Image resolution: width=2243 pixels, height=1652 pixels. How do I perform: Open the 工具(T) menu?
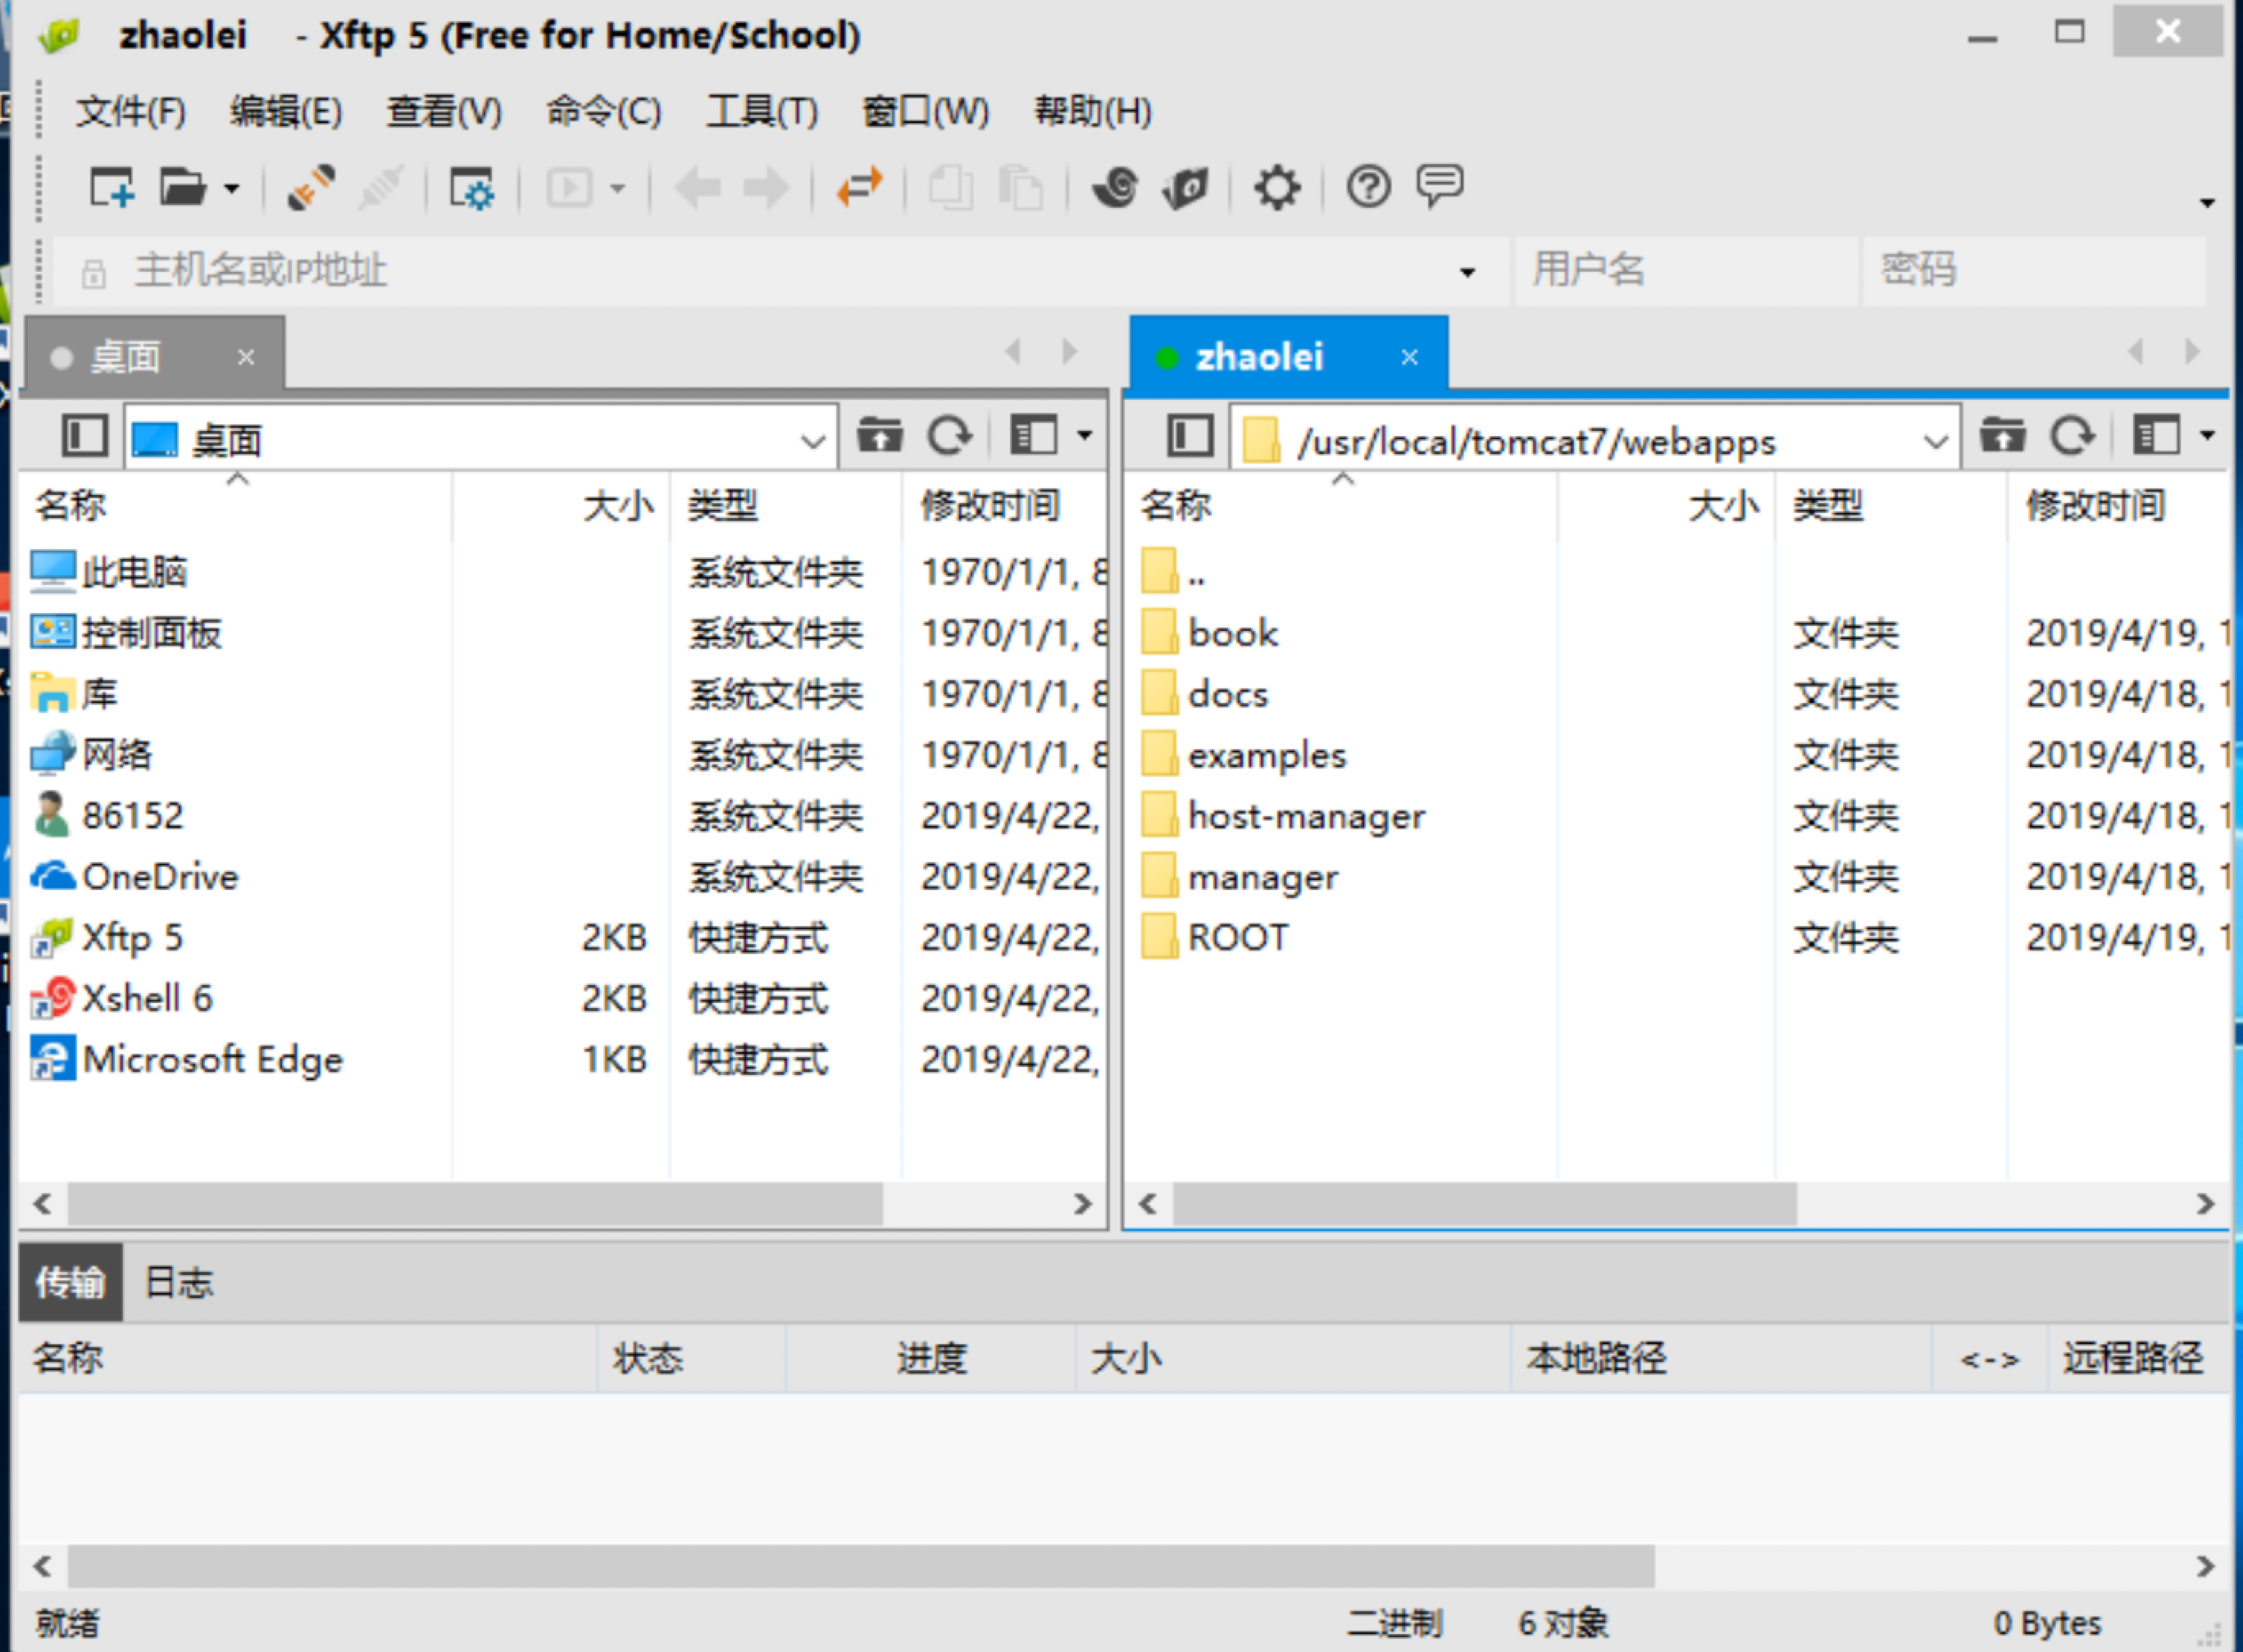coord(762,111)
